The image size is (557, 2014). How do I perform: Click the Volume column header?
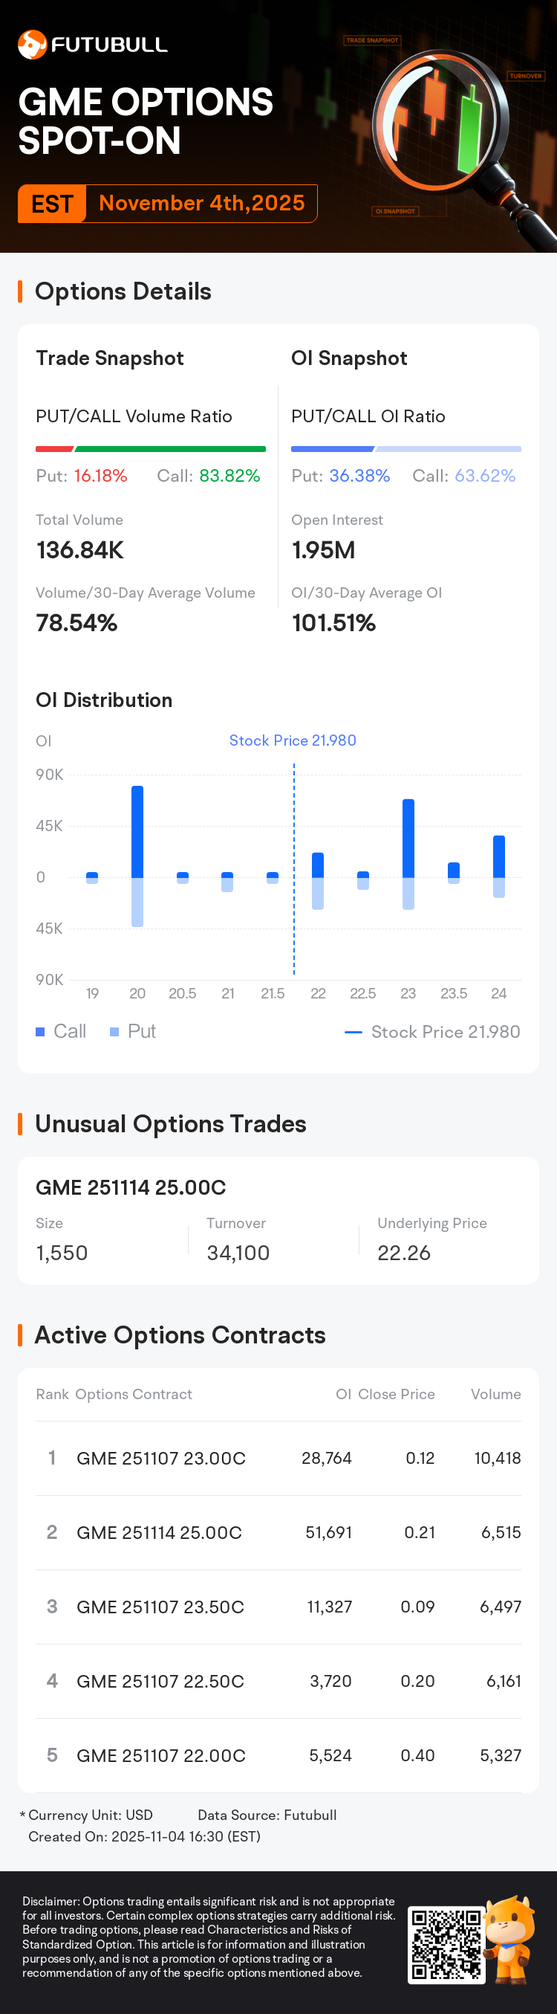(x=495, y=1394)
